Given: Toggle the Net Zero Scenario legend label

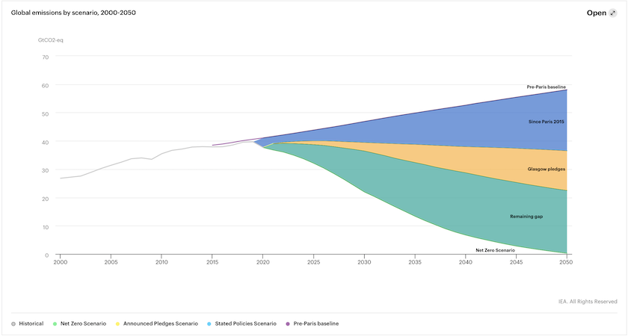Looking at the screenshot, I should point(83,323).
